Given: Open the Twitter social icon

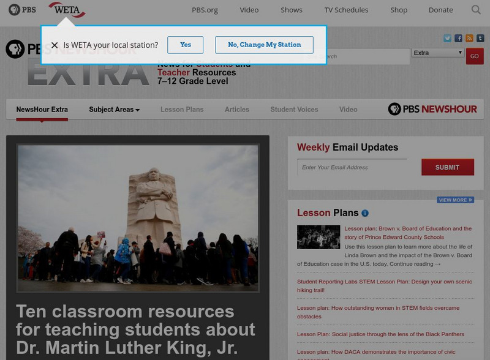Looking at the screenshot, I should (447, 38).
